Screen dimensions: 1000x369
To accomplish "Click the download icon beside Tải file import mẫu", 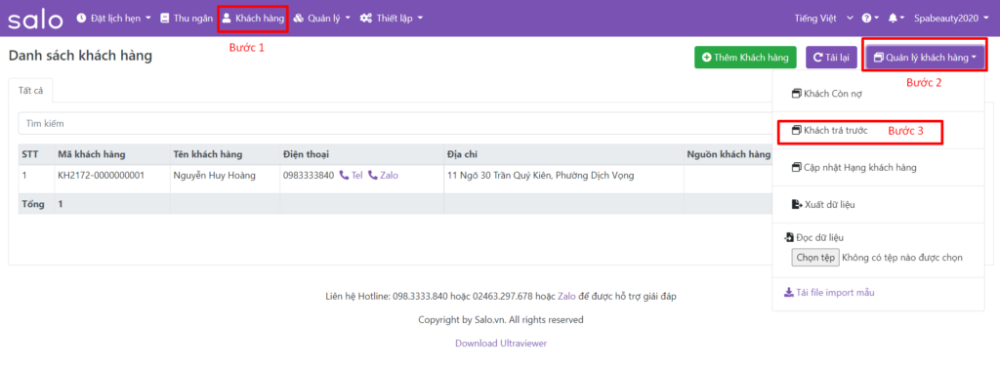I will tap(788, 293).
